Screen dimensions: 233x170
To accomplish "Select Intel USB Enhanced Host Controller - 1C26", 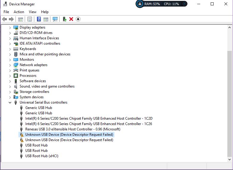I will [89, 124].
